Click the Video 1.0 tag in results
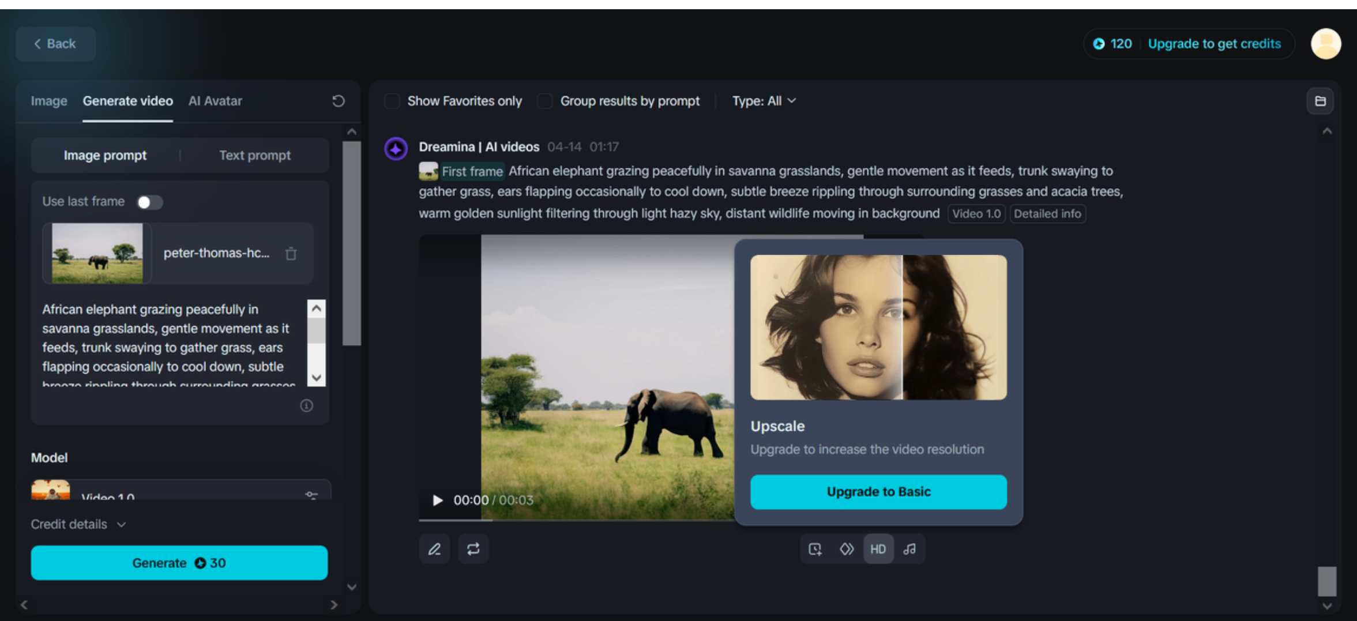Image resolution: width=1357 pixels, height=621 pixels. pyautogui.click(x=976, y=214)
